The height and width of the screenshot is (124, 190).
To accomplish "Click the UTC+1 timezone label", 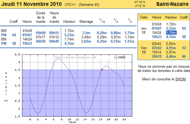I will [70, 5].
